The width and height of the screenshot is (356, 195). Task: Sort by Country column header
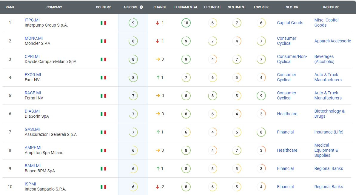click(103, 7)
